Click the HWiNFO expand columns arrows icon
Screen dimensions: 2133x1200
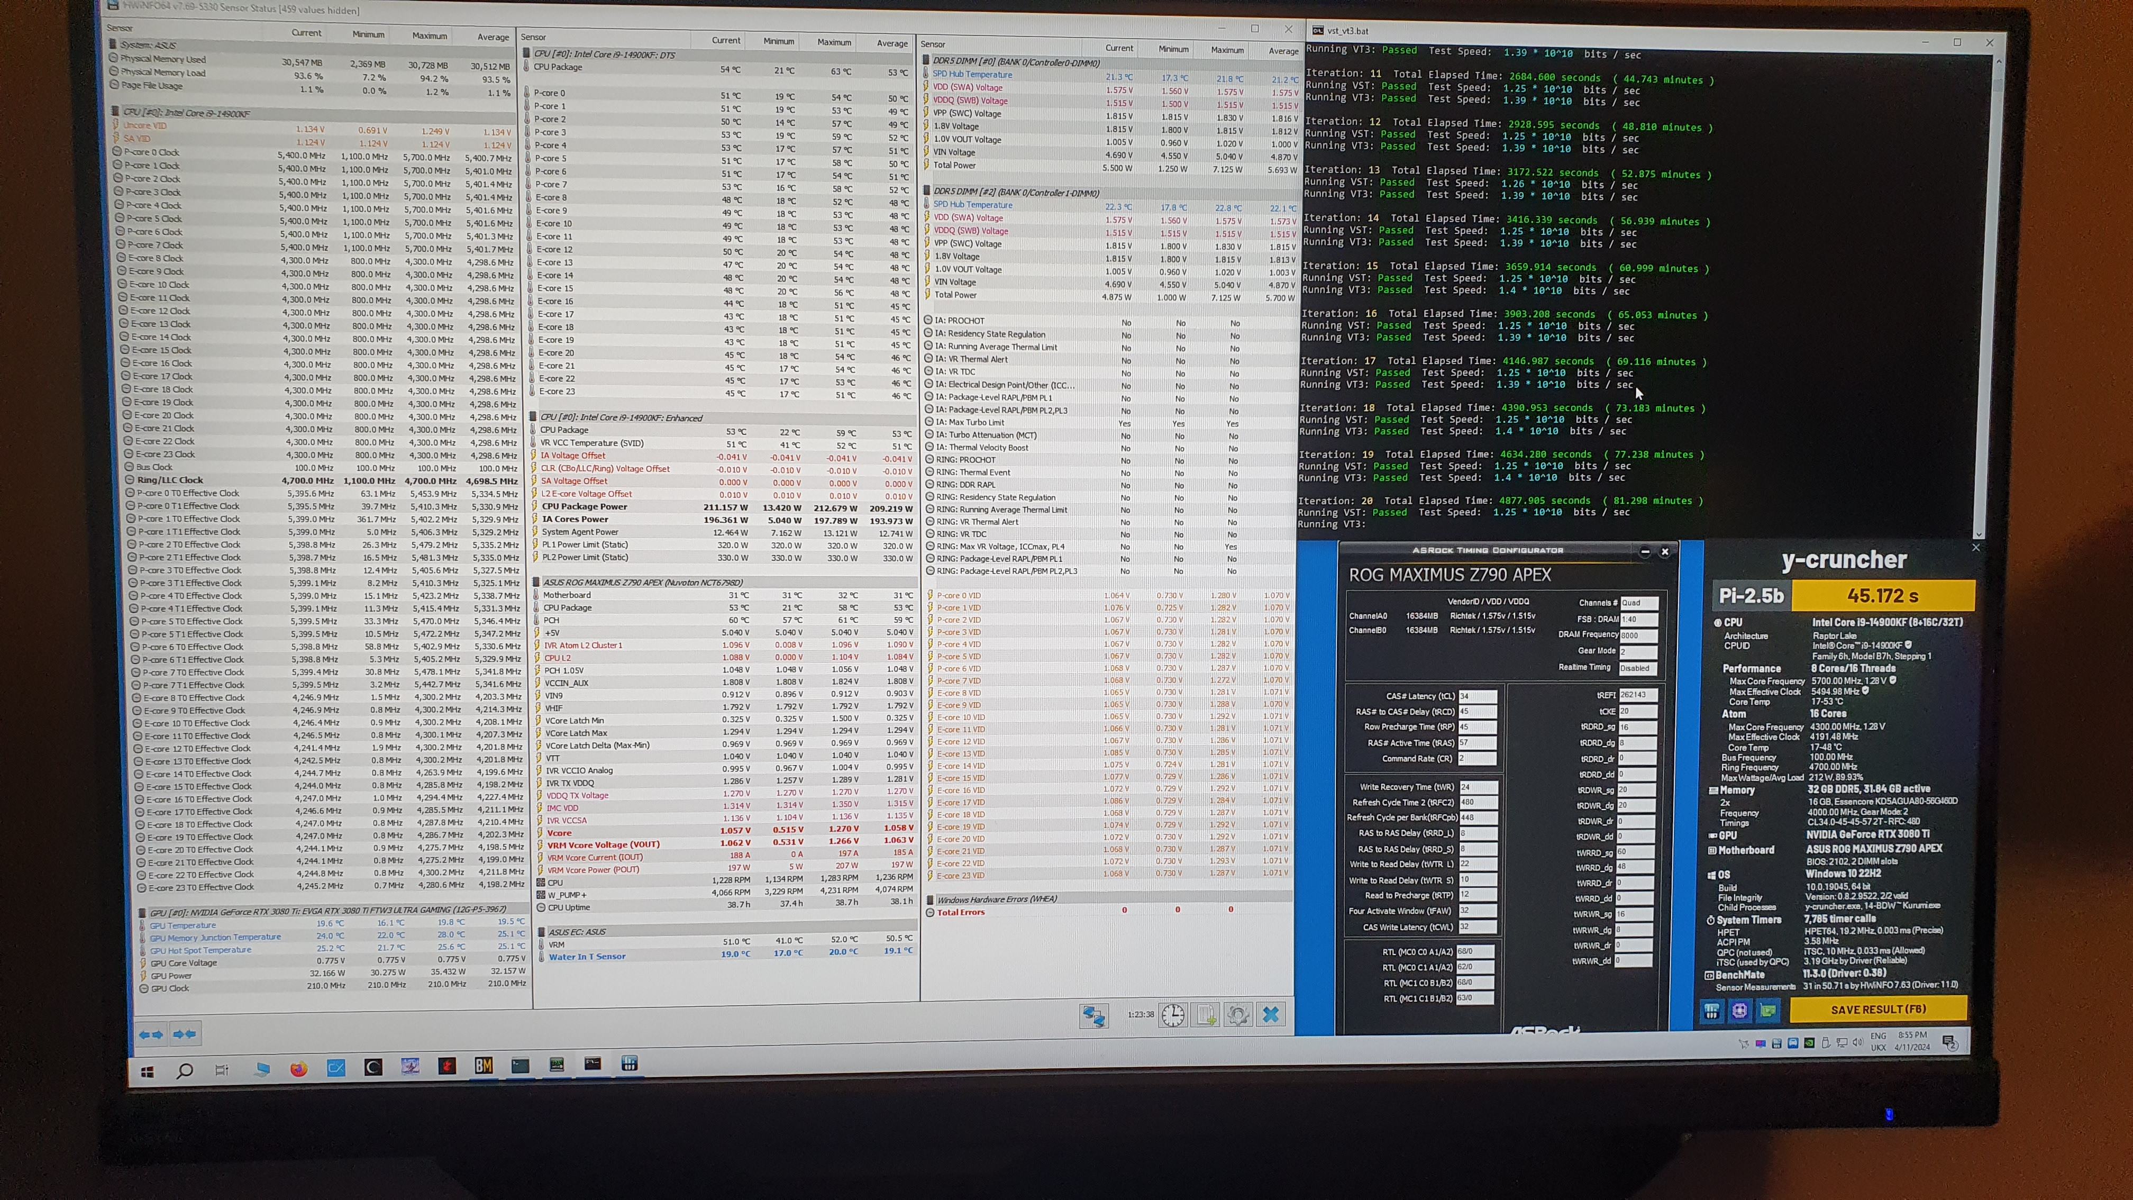point(151,1034)
